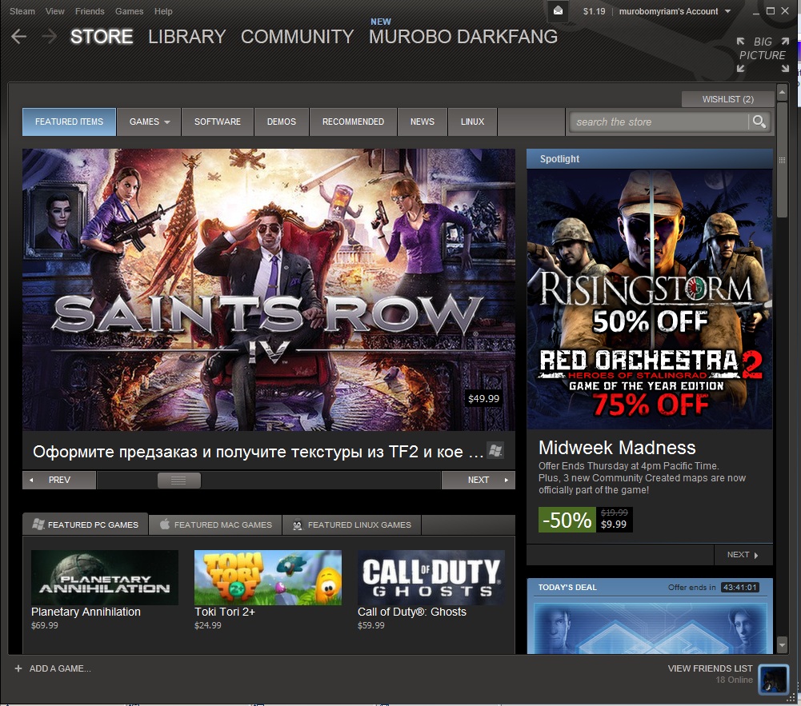The width and height of the screenshot is (801, 706).
Task: Open the Help menu
Action: 163,11
